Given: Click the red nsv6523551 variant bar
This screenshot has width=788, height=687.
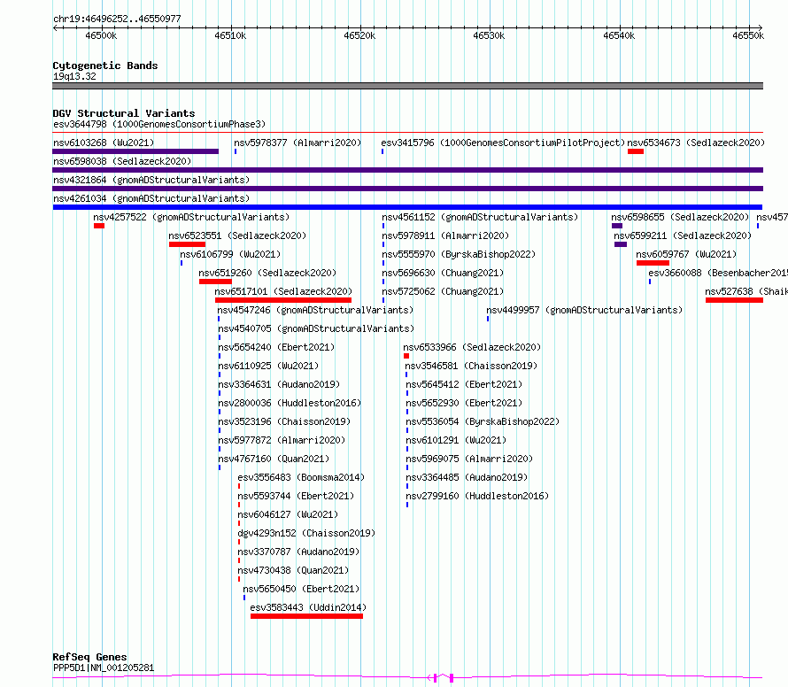Looking at the screenshot, I should click(x=187, y=244).
